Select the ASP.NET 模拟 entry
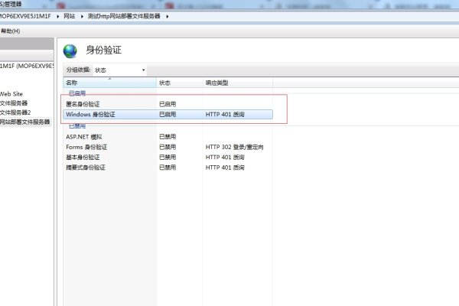Image resolution: width=459 pixels, height=306 pixels. coord(84,137)
